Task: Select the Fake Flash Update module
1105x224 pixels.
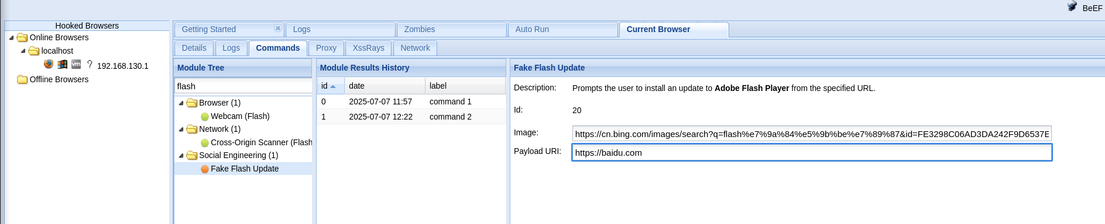Action: (x=245, y=169)
